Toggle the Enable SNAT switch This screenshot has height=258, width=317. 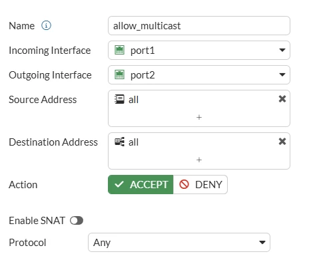point(77,221)
